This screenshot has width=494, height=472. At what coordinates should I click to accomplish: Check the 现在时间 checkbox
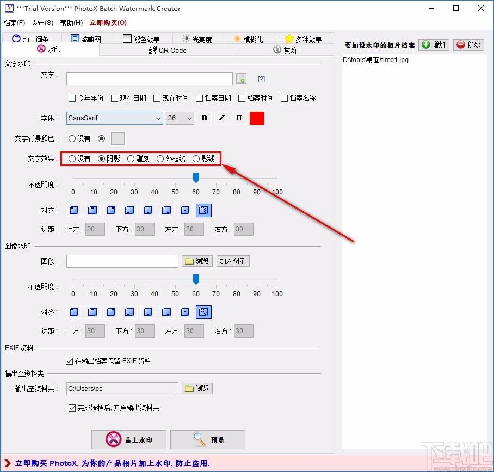pos(171,99)
